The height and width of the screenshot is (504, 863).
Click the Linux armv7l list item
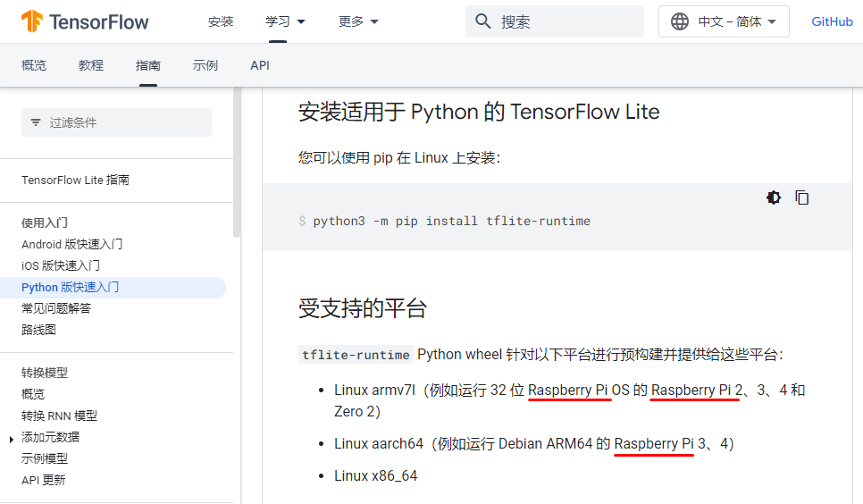[570, 400]
